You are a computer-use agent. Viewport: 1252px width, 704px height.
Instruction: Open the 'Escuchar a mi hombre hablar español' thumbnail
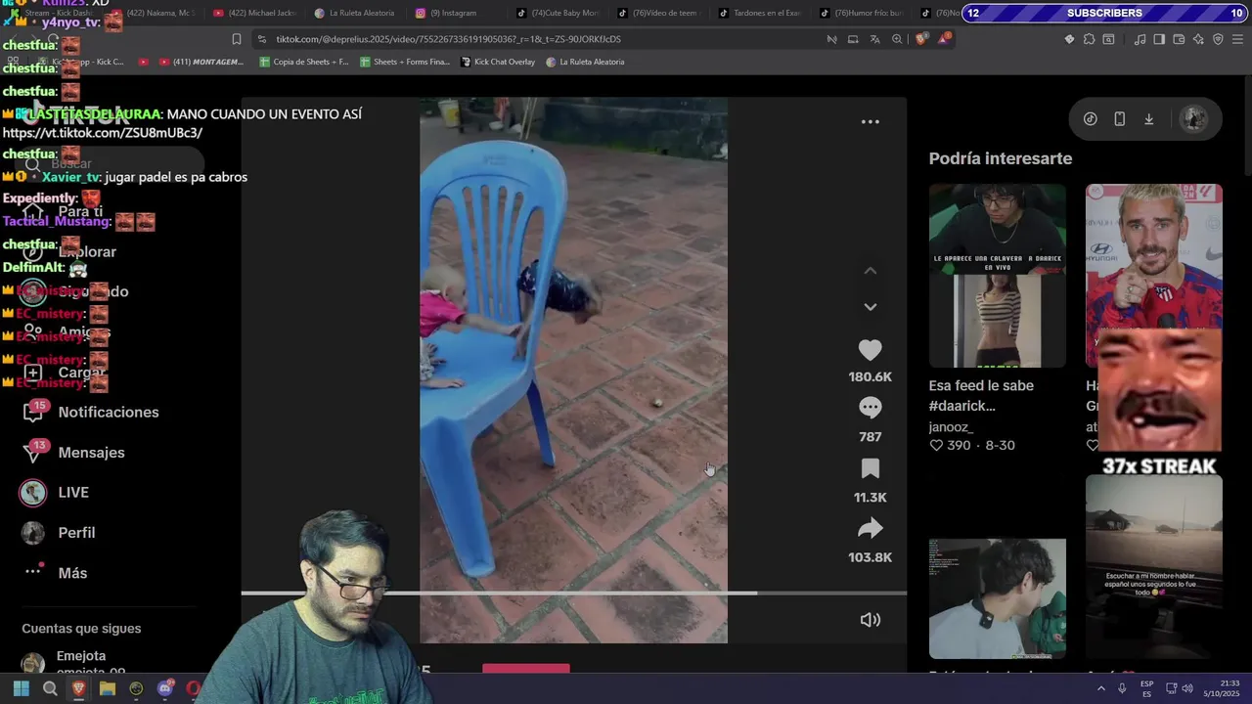click(1153, 567)
